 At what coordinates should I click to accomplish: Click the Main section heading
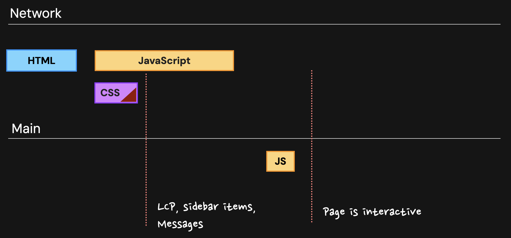(26, 129)
